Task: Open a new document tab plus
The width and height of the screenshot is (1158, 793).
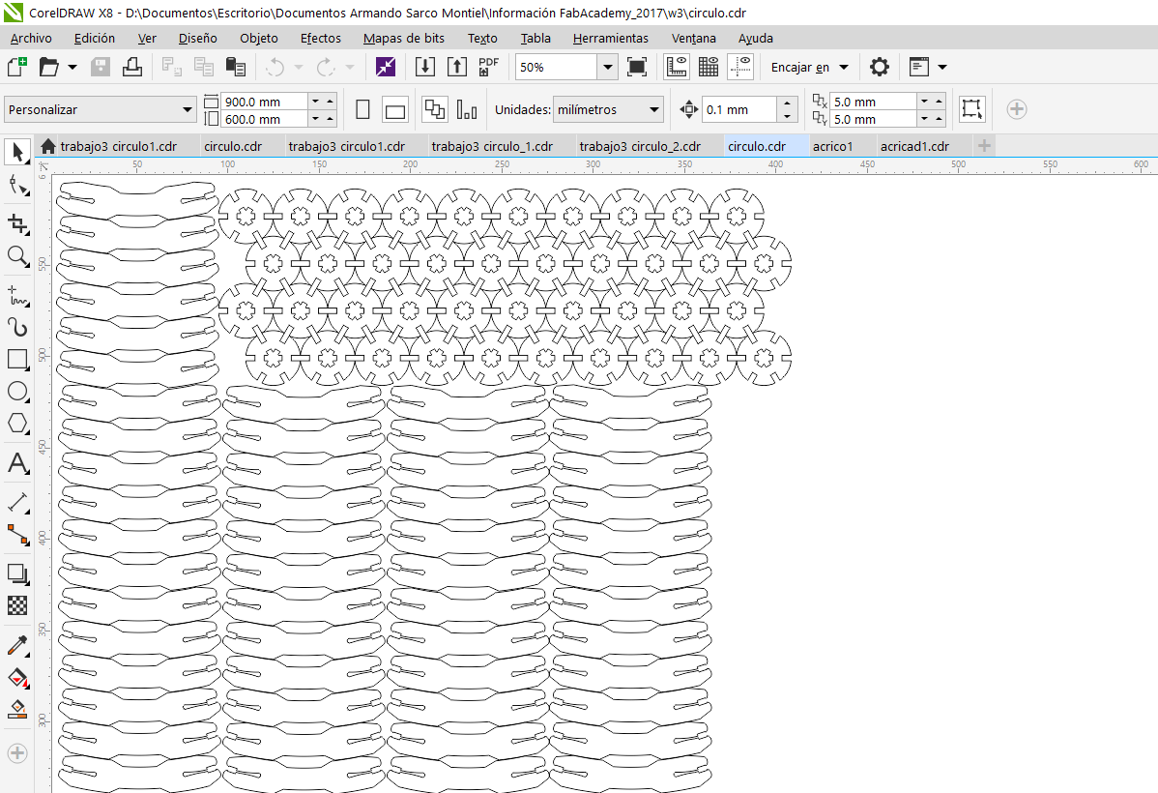Action: [984, 146]
